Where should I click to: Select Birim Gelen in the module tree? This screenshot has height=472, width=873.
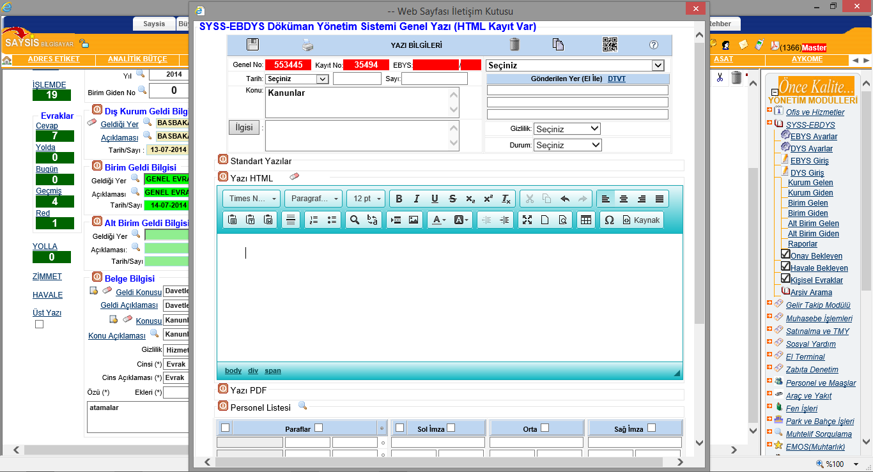pos(808,203)
